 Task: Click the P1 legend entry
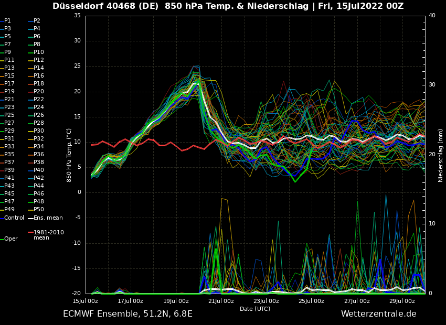click(x=7, y=21)
